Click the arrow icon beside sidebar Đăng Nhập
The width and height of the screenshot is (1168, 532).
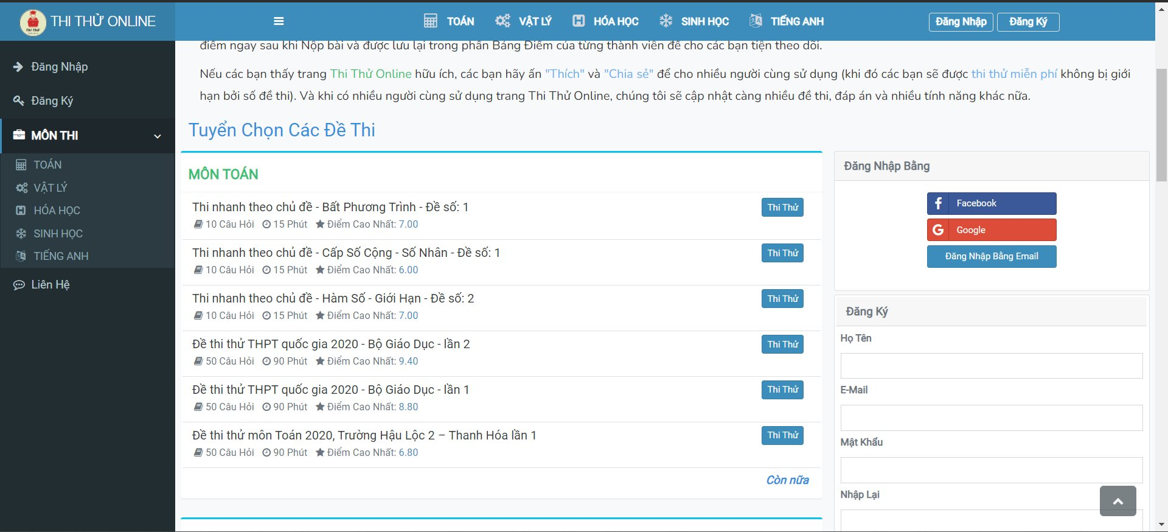click(18, 67)
